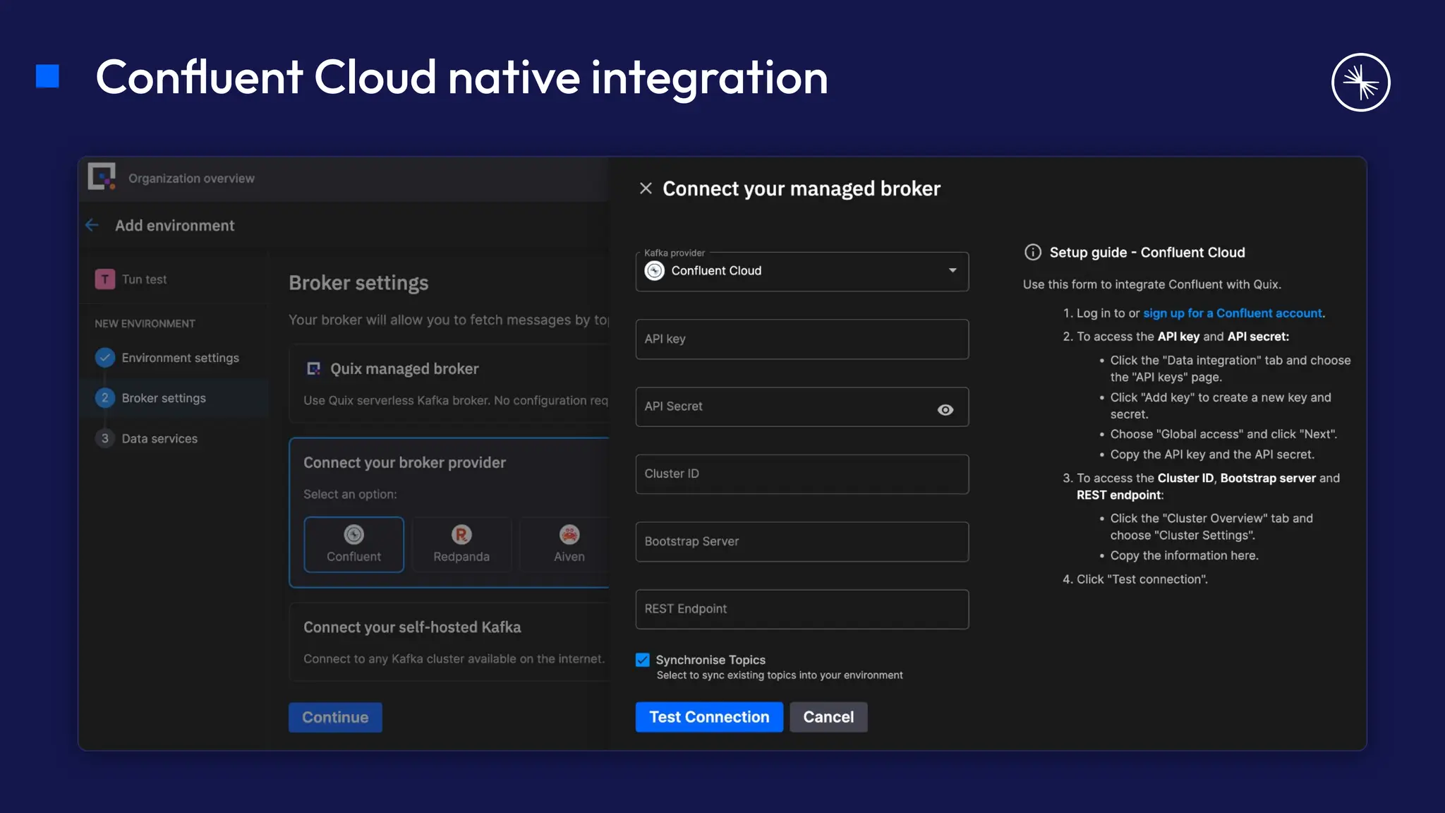Go back using the Add environment arrow
Screen dimensions: 1445x813
point(92,225)
